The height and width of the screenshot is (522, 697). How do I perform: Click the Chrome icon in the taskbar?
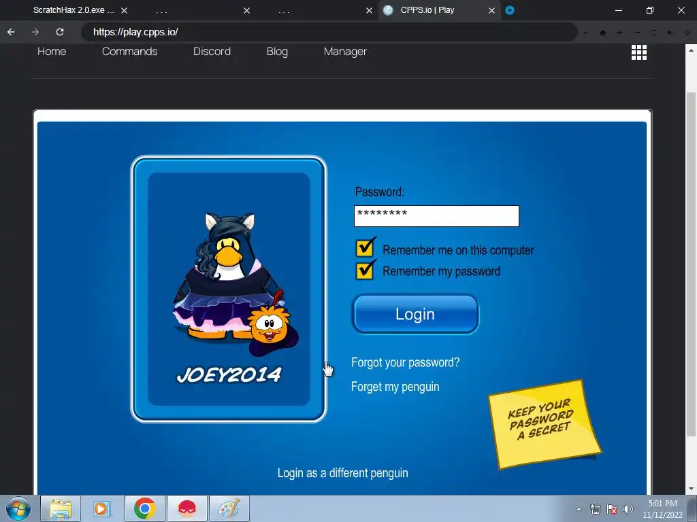(x=145, y=508)
